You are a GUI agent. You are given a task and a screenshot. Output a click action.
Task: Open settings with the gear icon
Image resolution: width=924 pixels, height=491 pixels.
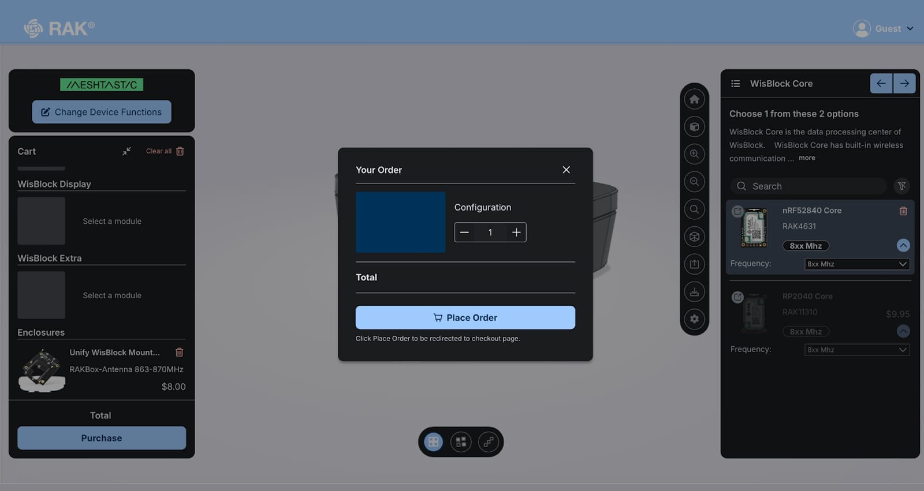coord(694,319)
